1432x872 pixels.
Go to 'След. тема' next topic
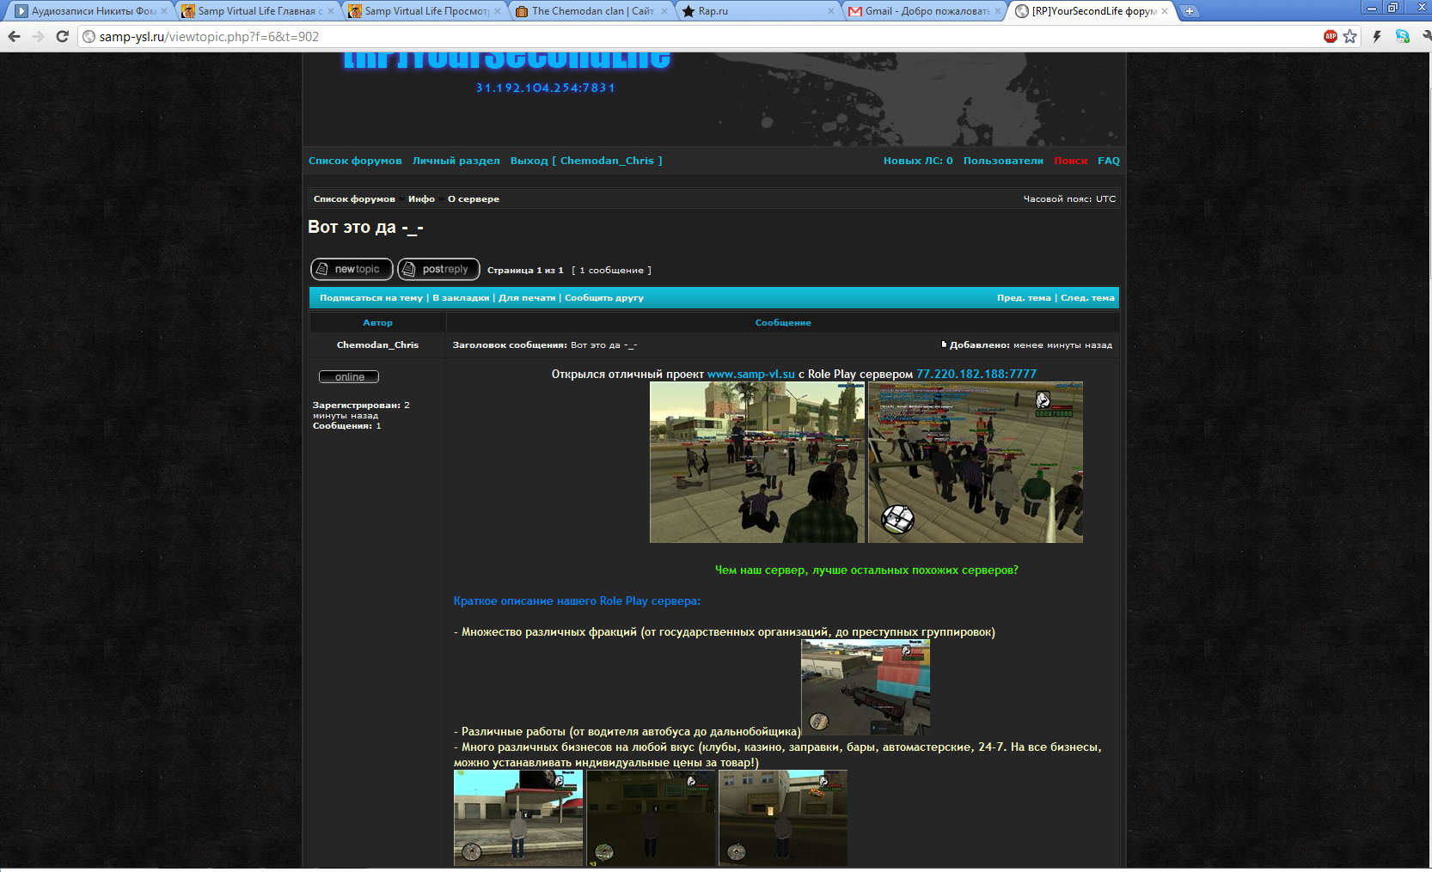tap(1087, 297)
